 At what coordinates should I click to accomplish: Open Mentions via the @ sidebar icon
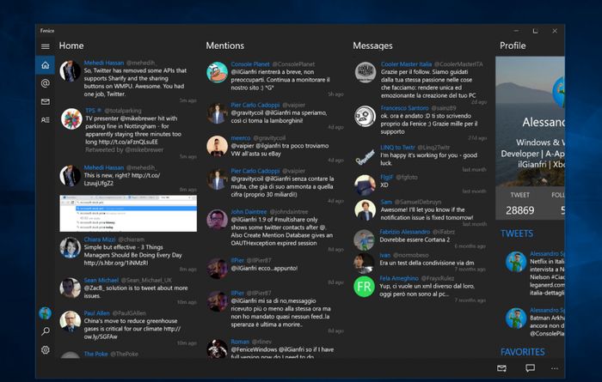(x=45, y=83)
